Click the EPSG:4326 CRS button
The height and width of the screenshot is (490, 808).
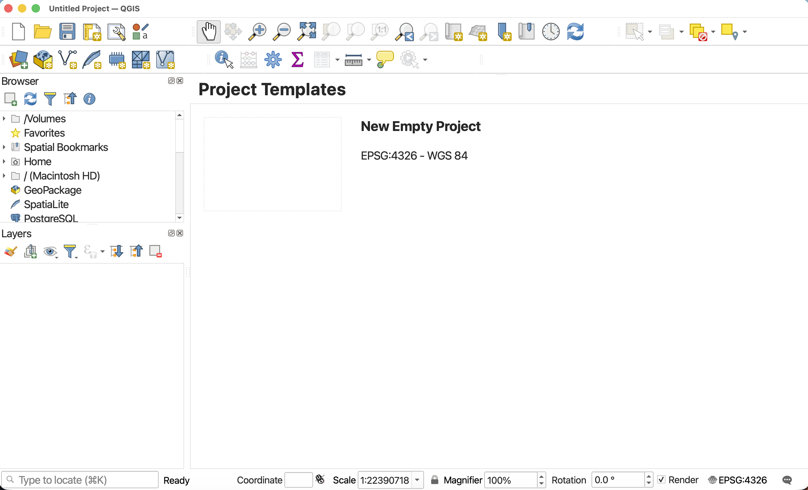[738, 480]
